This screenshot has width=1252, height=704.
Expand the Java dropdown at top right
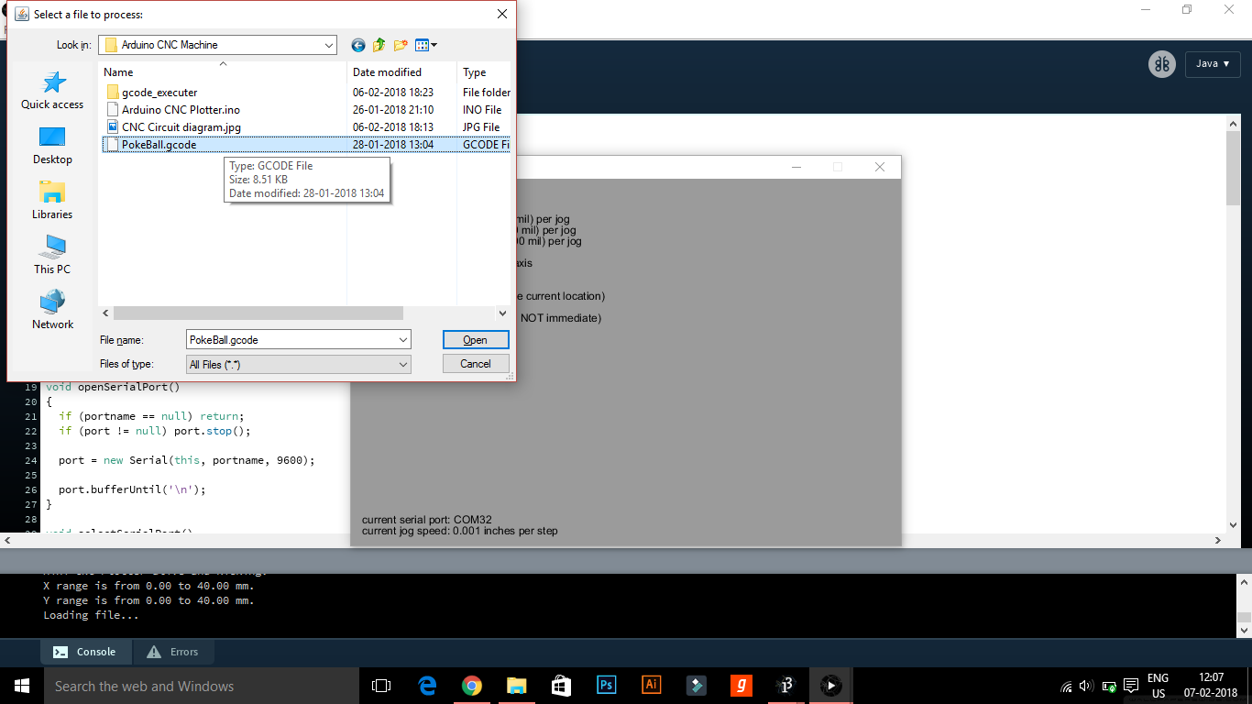(x=1213, y=64)
